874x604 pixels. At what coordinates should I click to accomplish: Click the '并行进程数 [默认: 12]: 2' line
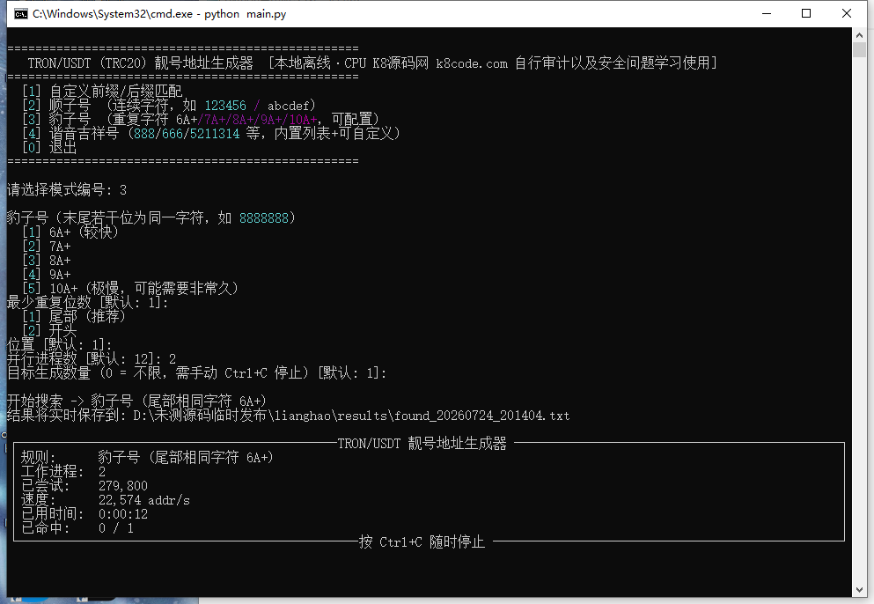[x=92, y=358]
